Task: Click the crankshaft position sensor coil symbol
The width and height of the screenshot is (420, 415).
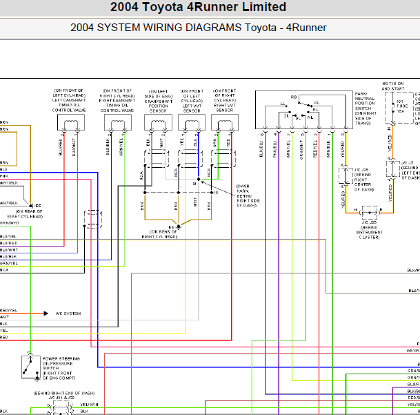Action: [x=158, y=123]
